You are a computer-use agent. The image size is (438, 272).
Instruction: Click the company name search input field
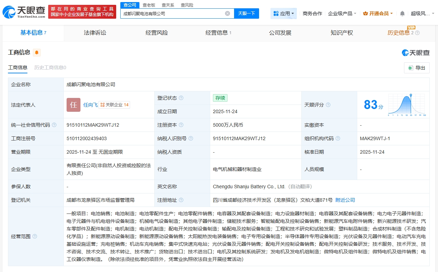(x=173, y=13)
